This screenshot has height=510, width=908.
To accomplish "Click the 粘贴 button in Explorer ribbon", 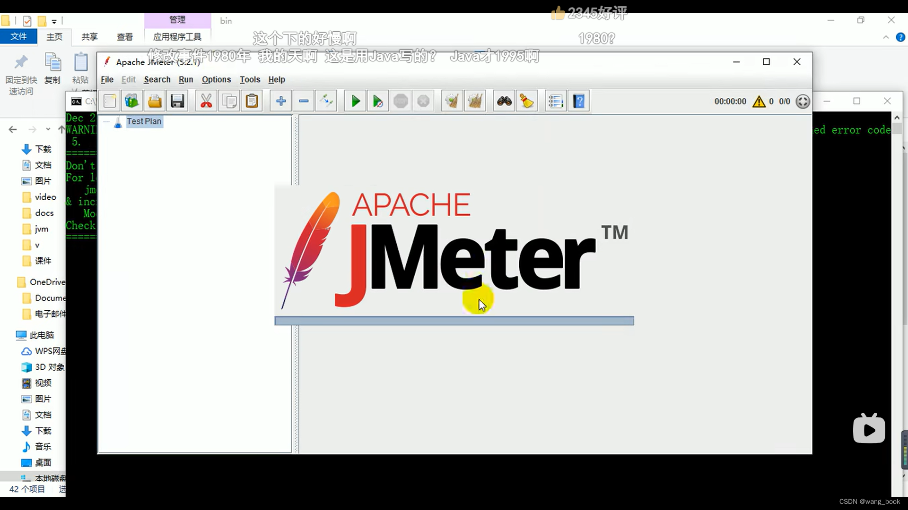I will pyautogui.click(x=81, y=69).
